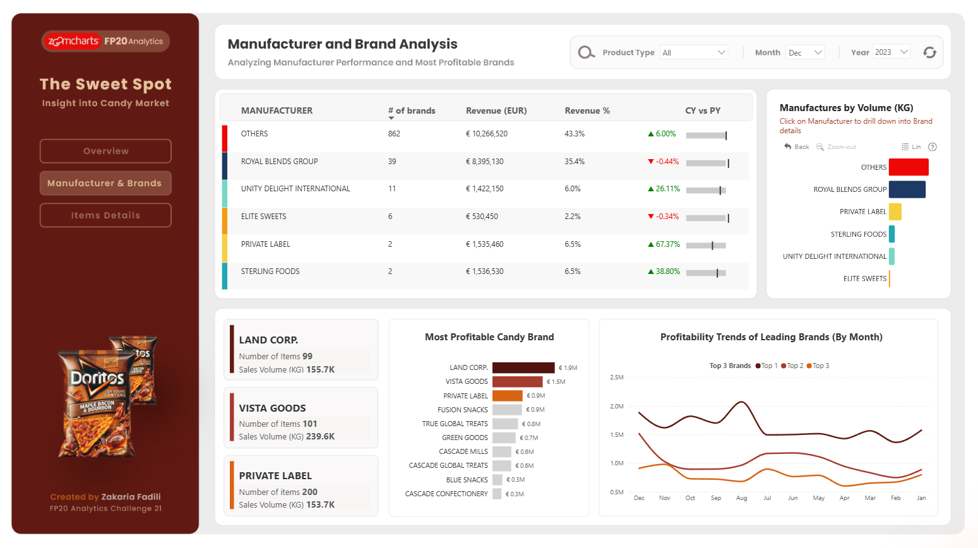
Task: Select UNITY DELIGHT INTERNATIONAL in the table
Action: [295, 189]
